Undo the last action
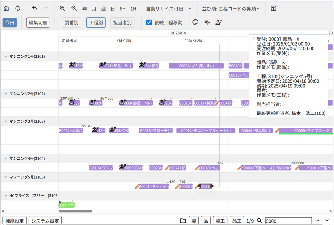 [34, 8]
